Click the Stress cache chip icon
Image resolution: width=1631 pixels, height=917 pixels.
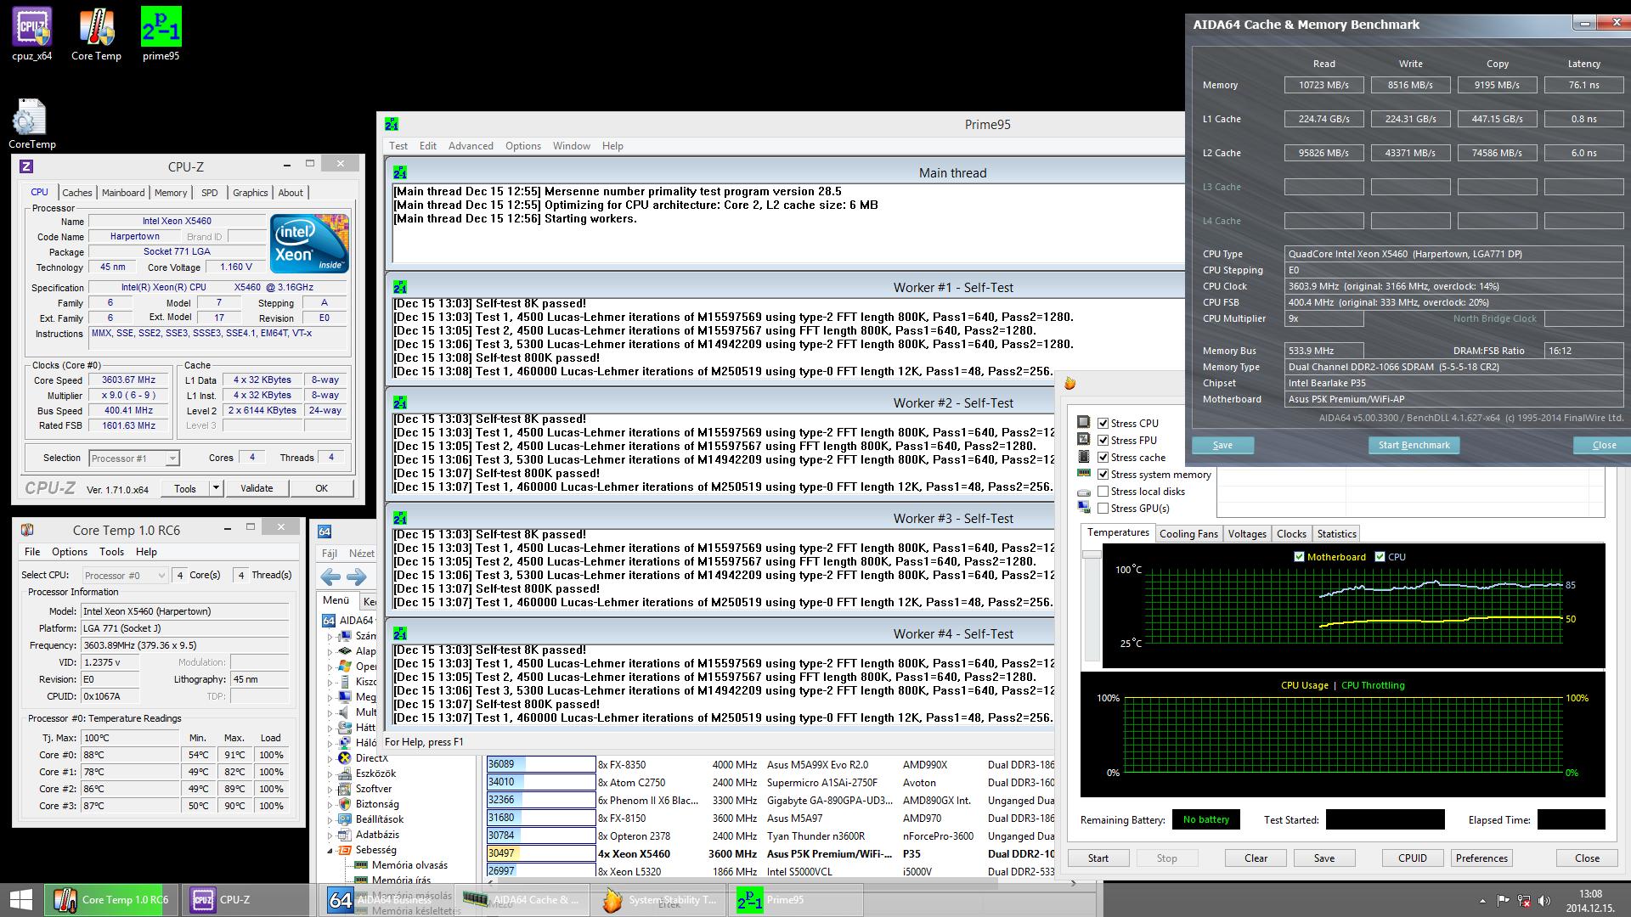[x=1083, y=456]
